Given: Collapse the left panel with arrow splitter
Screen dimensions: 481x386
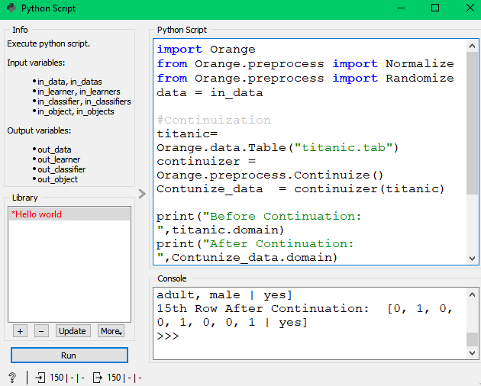Looking at the screenshot, I should pos(142,194).
